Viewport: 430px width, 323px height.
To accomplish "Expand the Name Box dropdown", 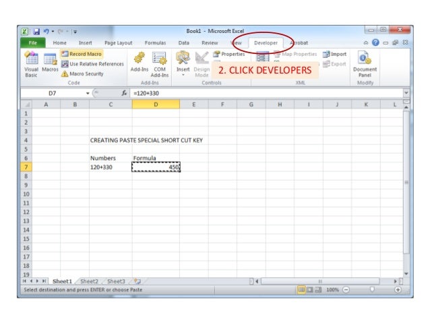I will 88,93.
